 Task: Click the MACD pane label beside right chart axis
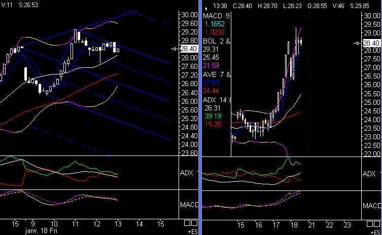372,206
